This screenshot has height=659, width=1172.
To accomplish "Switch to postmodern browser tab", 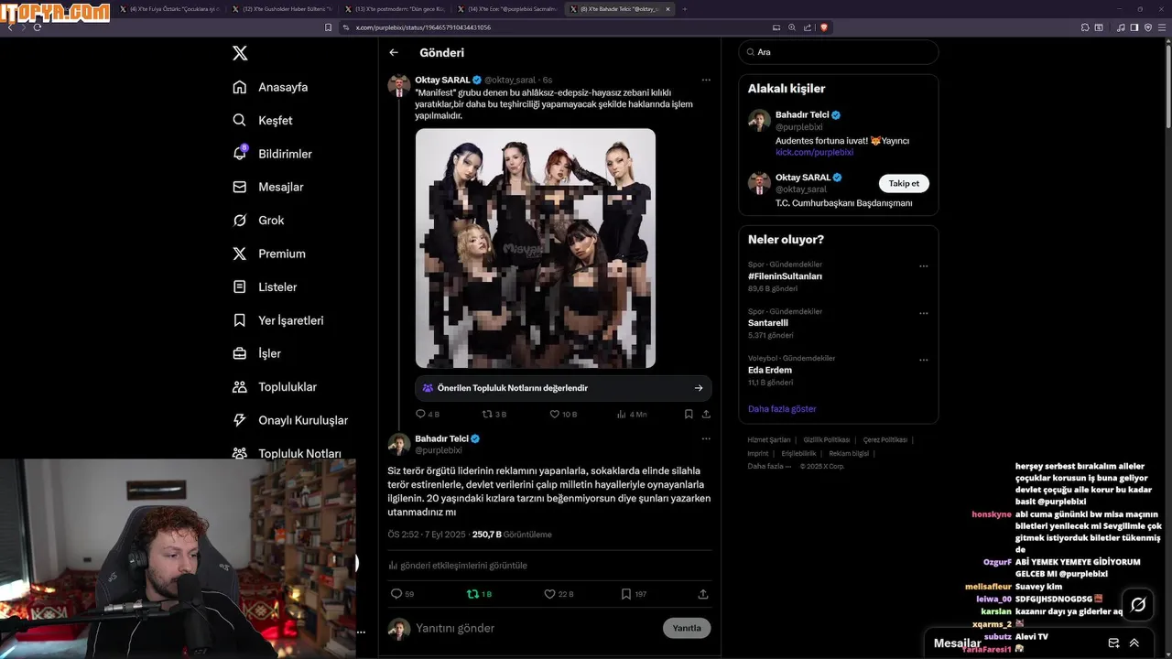I will pyautogui.click(x=394, y=9).
